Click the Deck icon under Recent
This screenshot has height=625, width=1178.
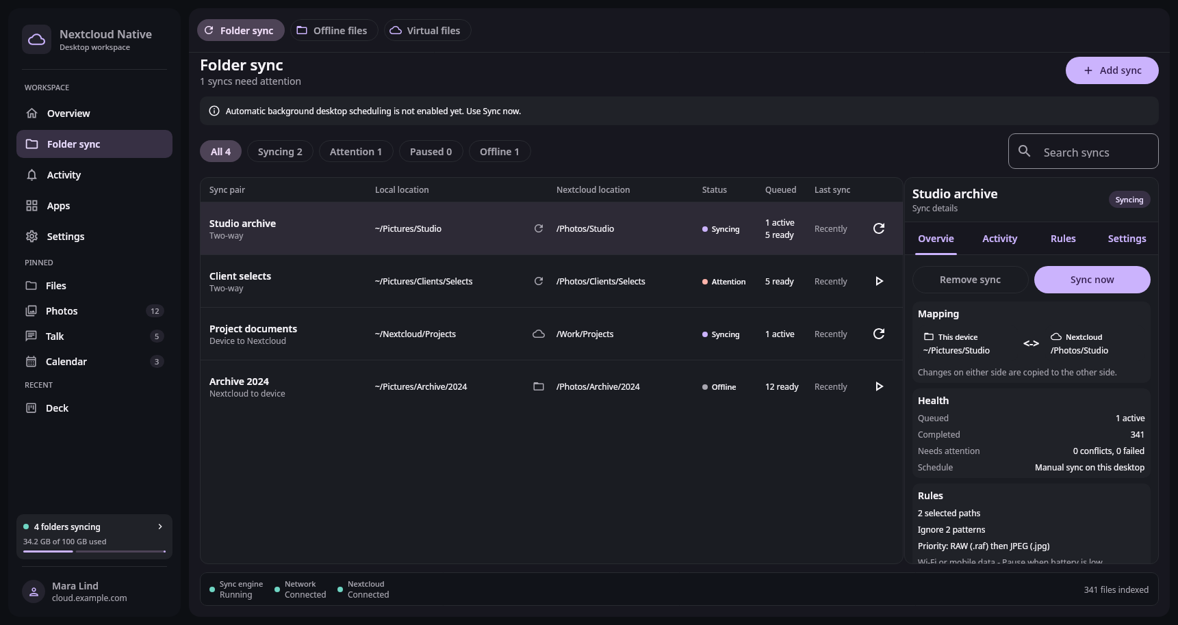(x=31, y=408)
